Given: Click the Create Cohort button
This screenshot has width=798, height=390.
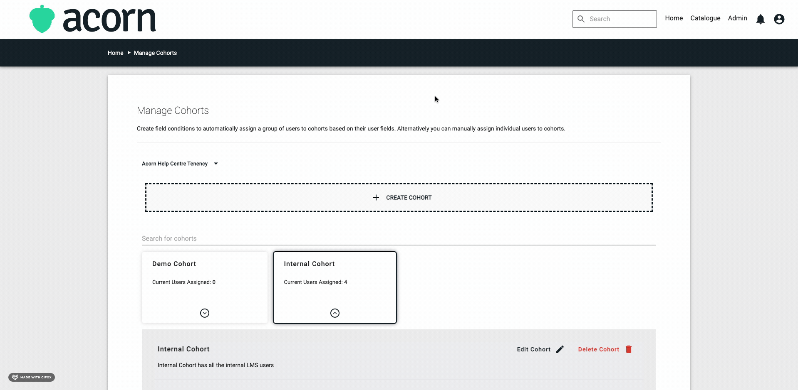Looking at the screenshot, I should (409, 198).
